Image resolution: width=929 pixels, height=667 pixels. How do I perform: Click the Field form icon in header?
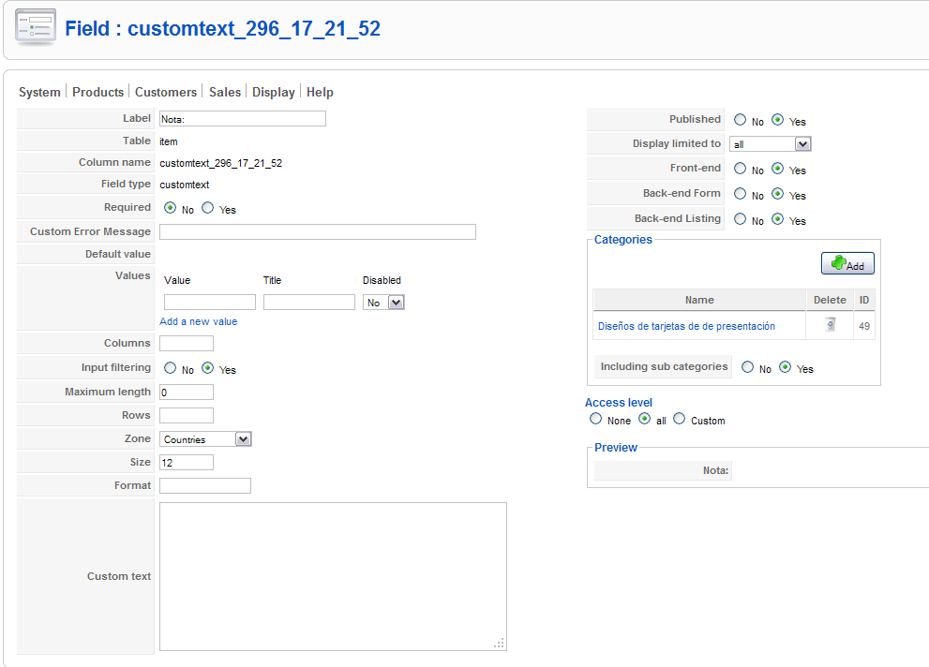35,27
